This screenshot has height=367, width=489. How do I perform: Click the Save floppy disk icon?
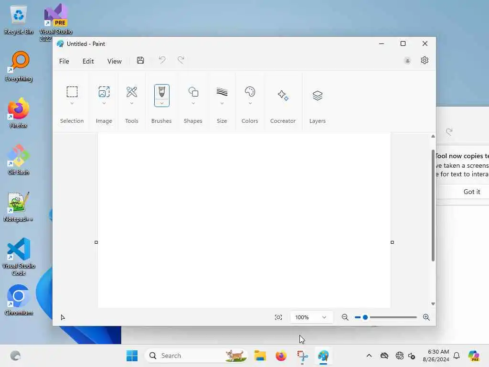coord(140,60)
